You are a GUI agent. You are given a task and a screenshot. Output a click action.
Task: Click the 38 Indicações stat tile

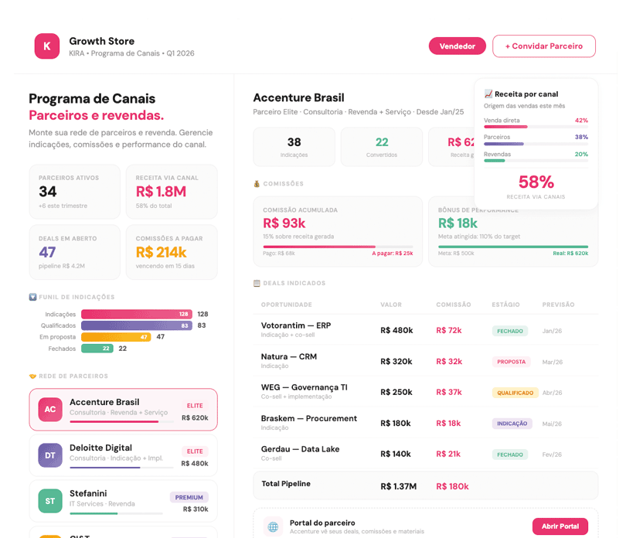coord(294,147)
